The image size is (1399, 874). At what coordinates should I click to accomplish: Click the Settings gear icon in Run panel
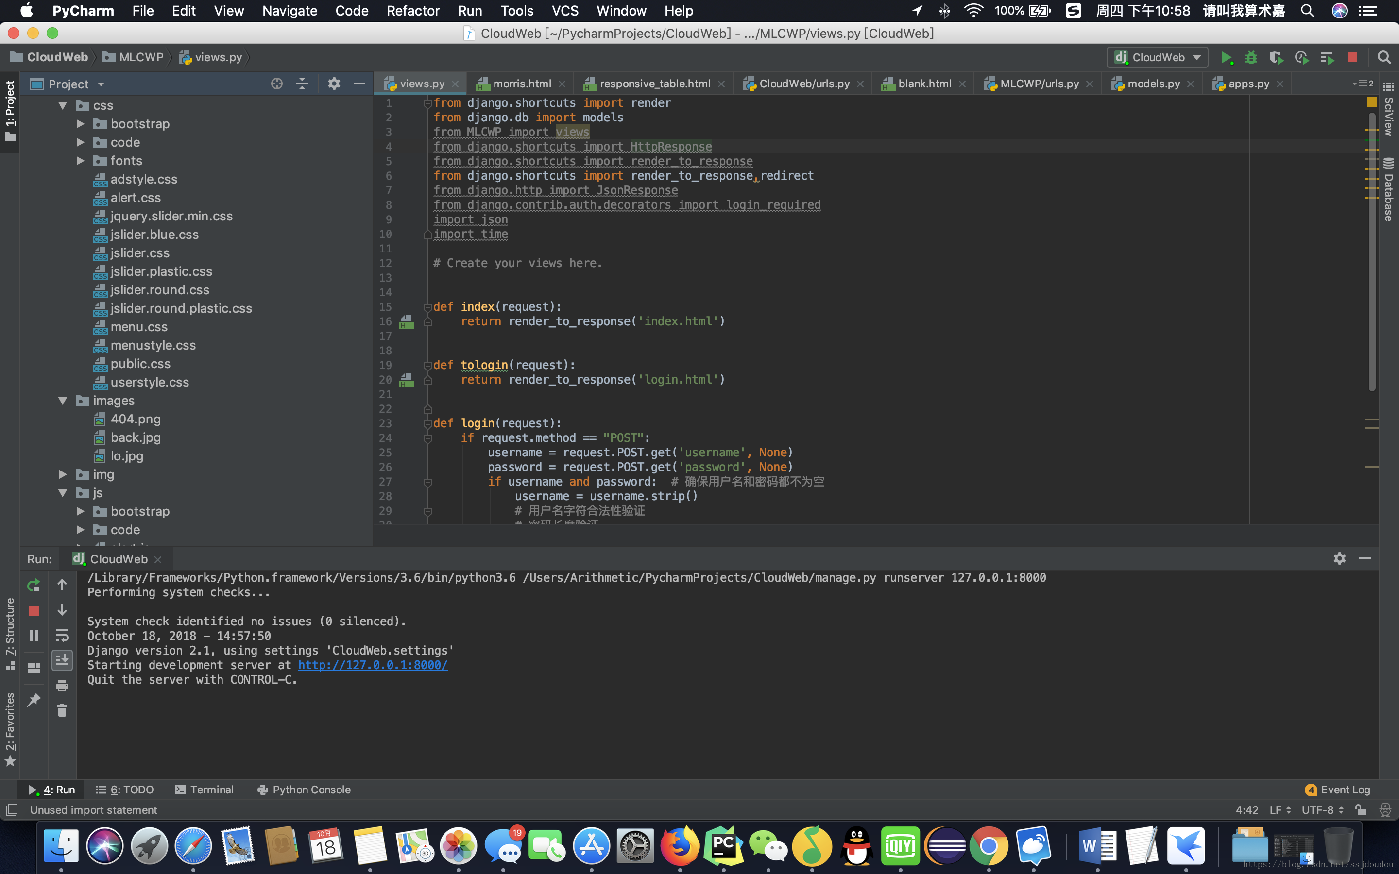1340,558
